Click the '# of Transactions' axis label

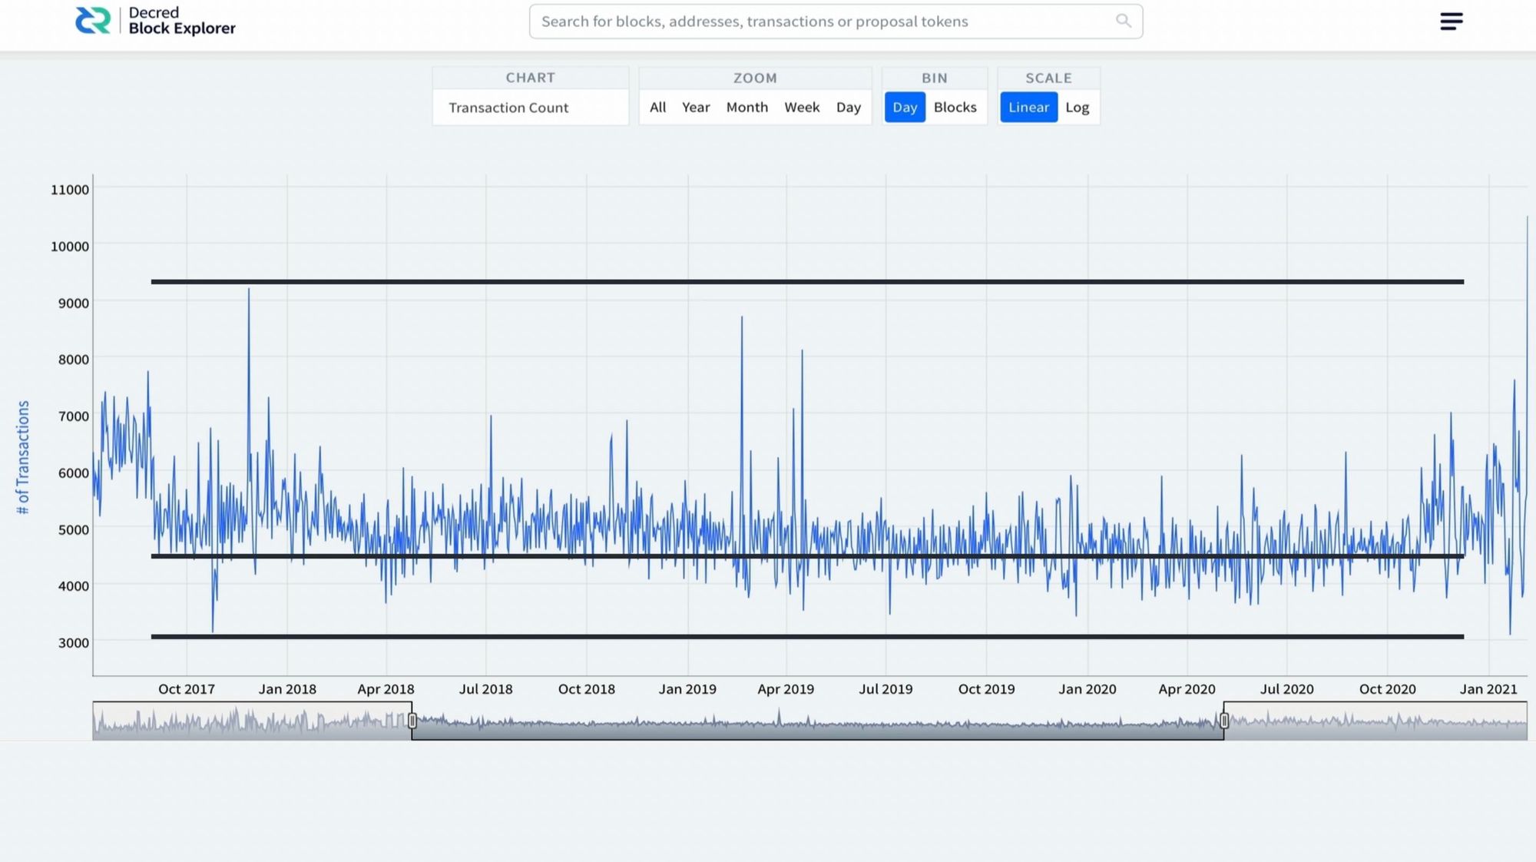coord(23,457)
